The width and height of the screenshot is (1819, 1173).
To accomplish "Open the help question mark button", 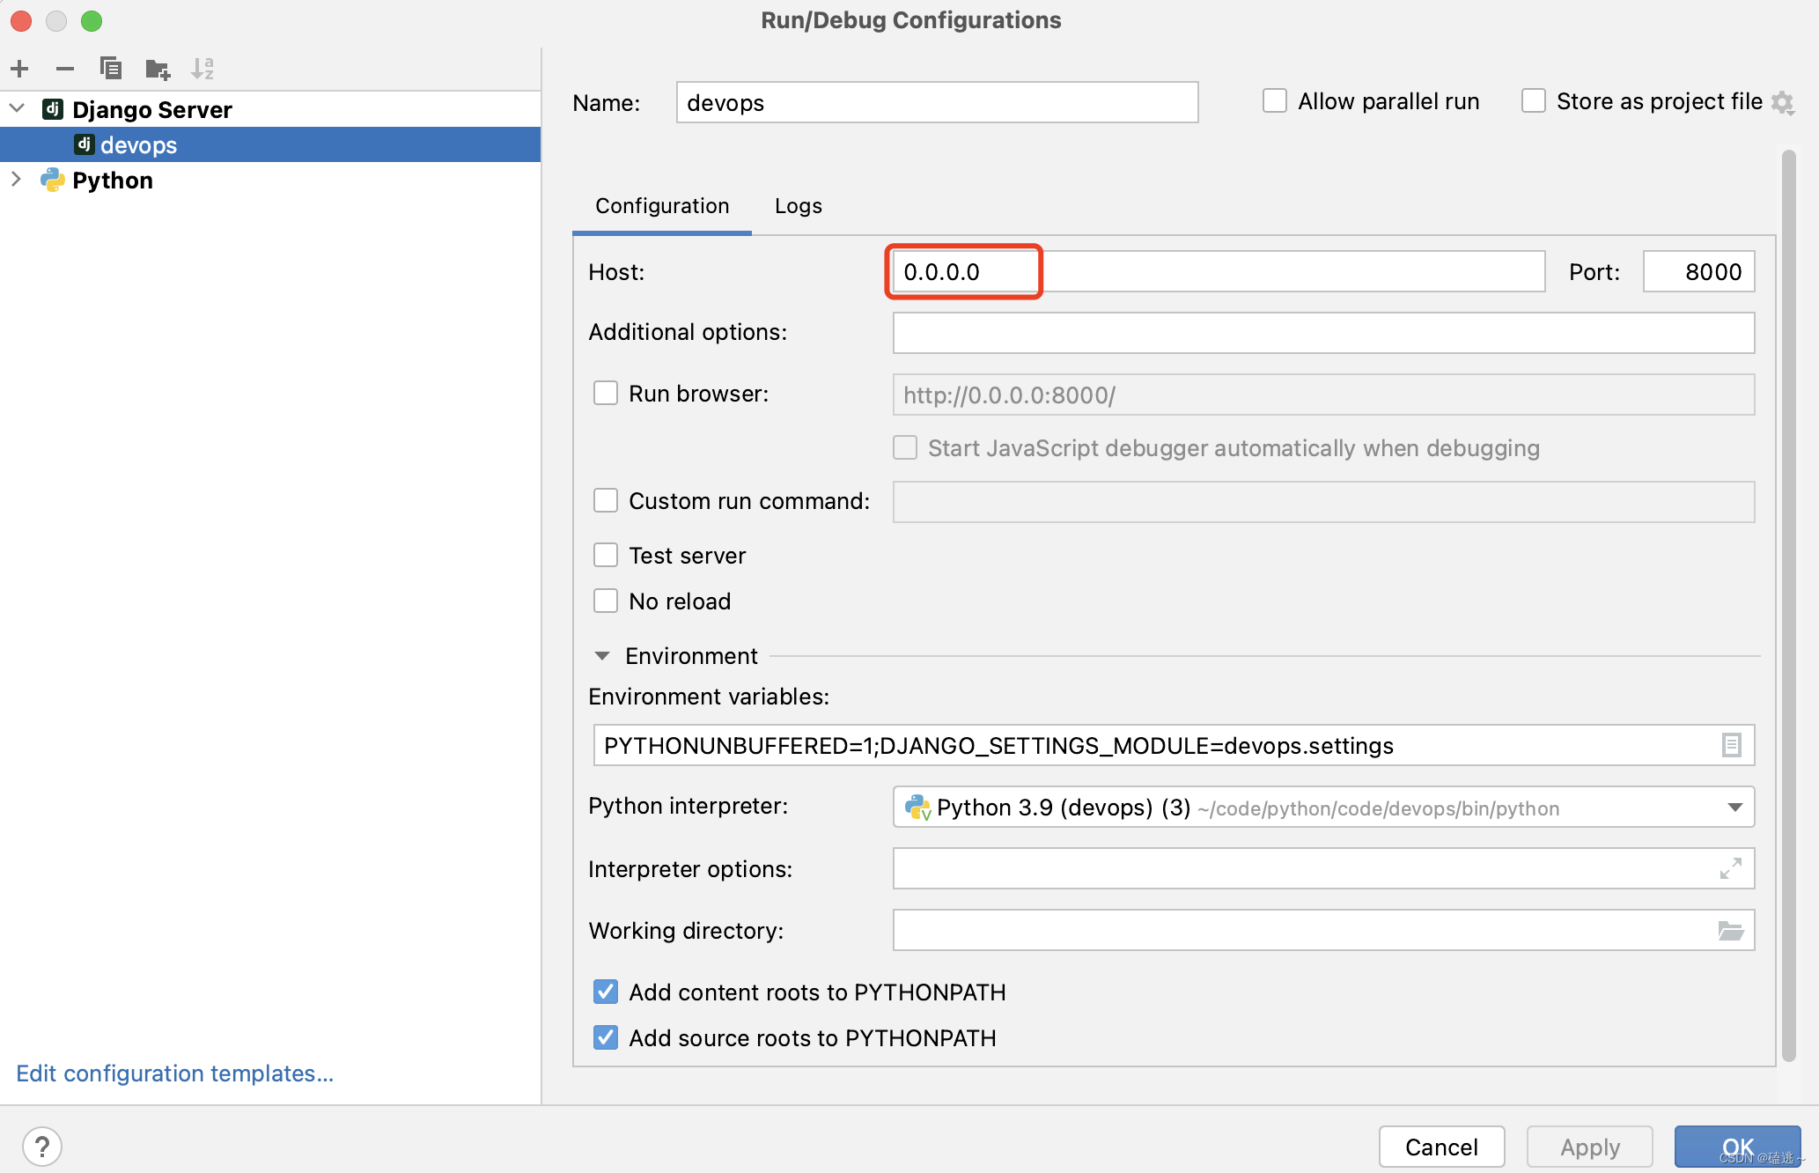I will pyautogui.click(x=42, y=1147).
